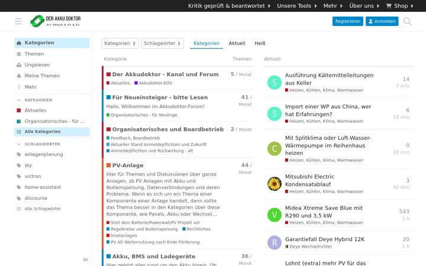This screenshot has height=266, width=426.
Task: Click the Anmelden button
Action: [x=382, y=21]
